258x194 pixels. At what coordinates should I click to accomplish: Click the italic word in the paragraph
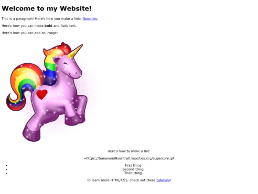tap(64, 26)
